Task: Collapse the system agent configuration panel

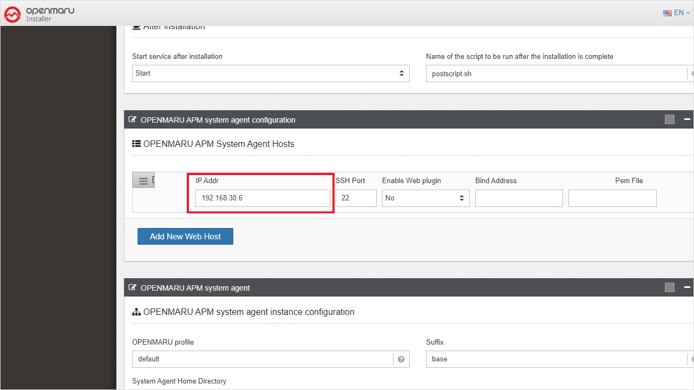Action: coord(687,119)
